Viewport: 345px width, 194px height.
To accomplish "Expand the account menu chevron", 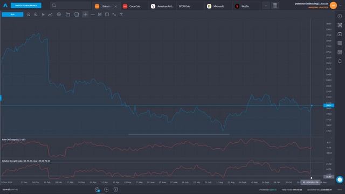I will pos(340,5).
